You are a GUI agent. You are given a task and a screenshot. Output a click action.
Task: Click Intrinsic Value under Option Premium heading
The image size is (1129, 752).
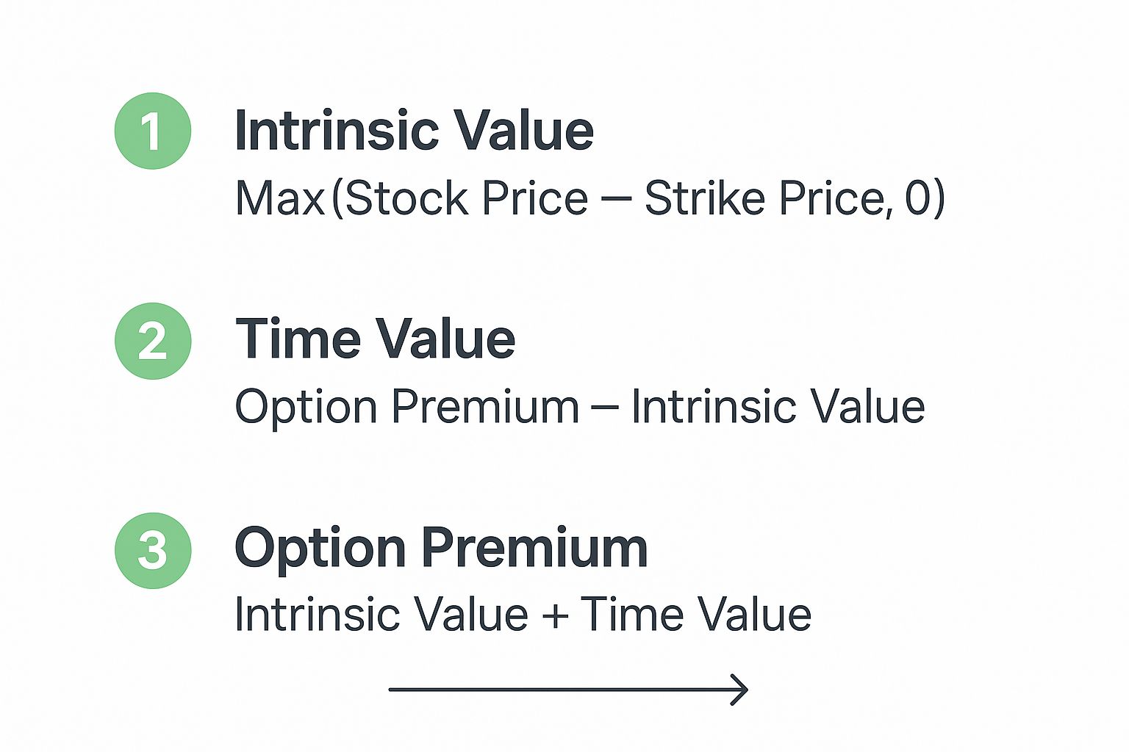pyautogui.click(x=381, y=614)
